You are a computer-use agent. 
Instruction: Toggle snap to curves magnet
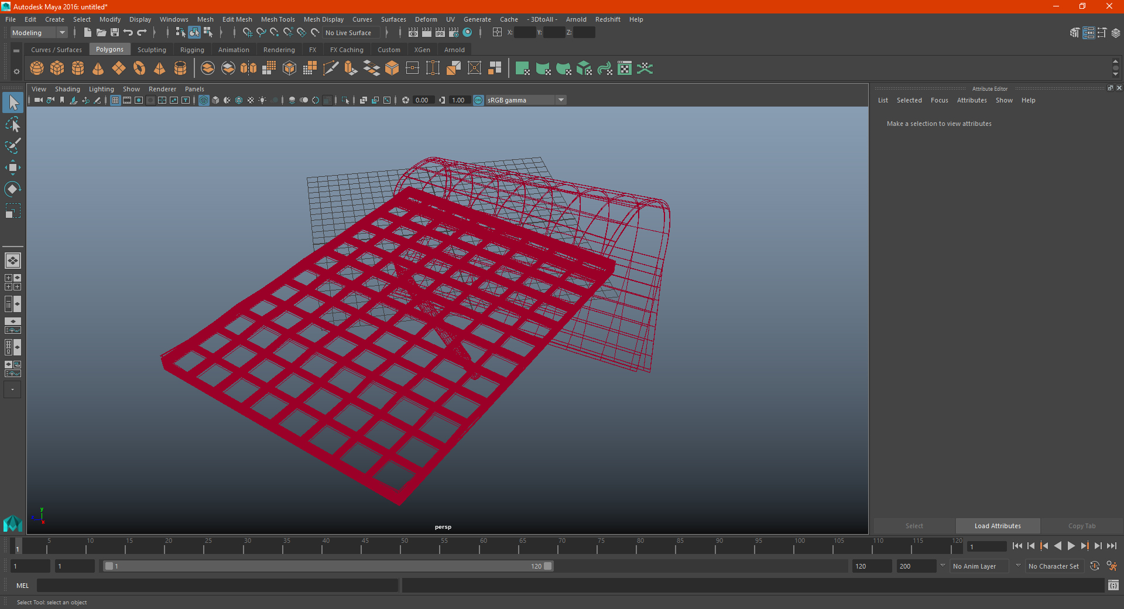(261, 33)
